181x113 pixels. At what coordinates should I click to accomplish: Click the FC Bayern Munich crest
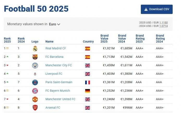(35, 91)
